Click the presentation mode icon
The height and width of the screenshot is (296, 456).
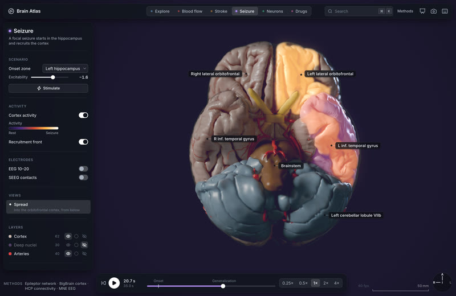422,11
